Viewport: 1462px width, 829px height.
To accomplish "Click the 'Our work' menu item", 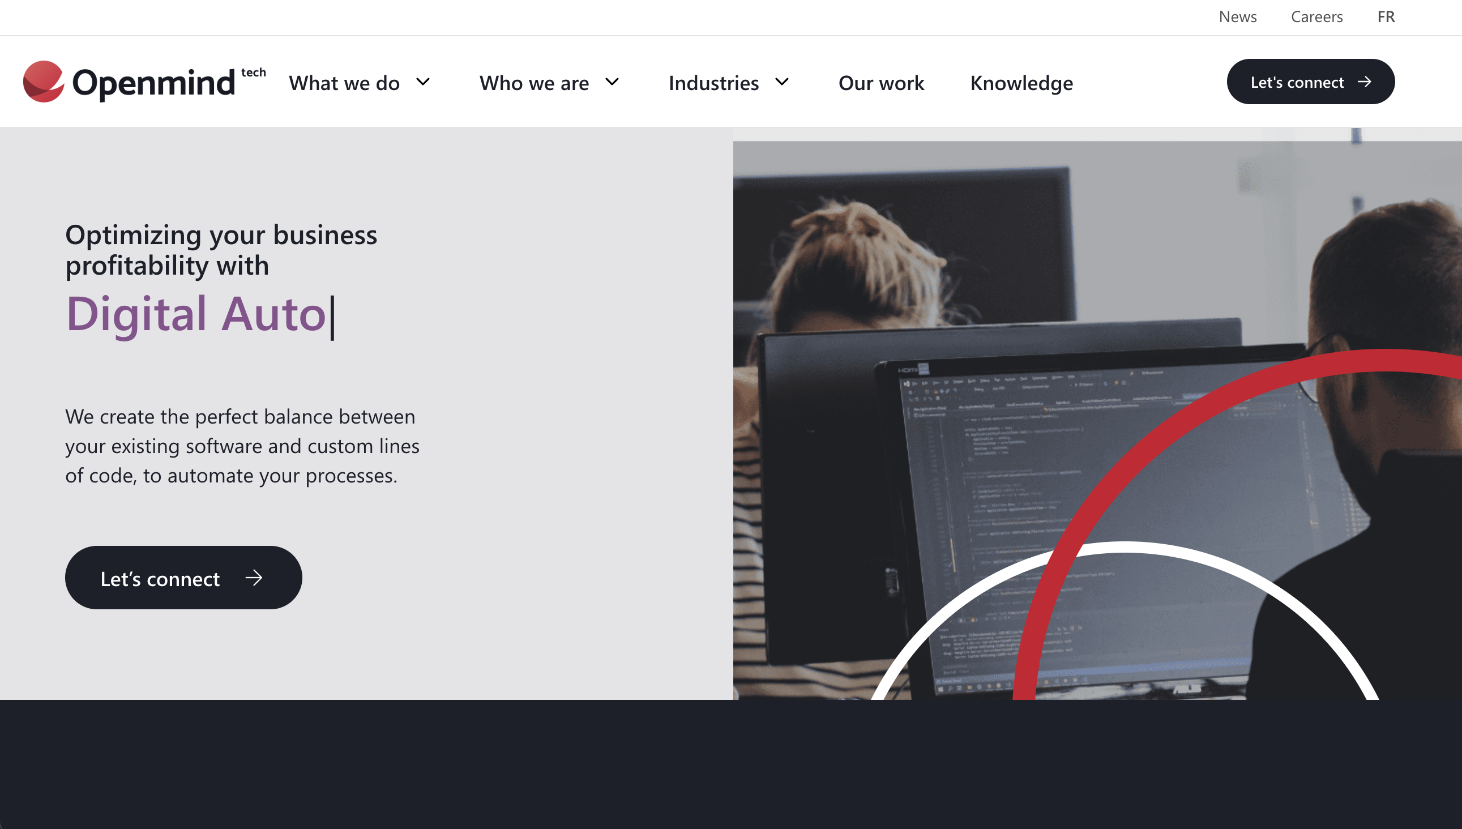I will 880,82.
